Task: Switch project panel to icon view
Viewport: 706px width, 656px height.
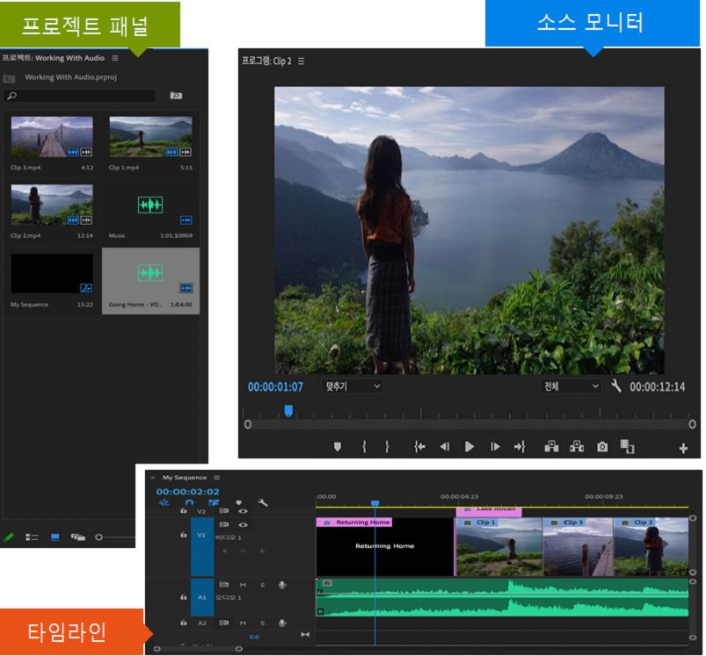Action: pos(55,537)
